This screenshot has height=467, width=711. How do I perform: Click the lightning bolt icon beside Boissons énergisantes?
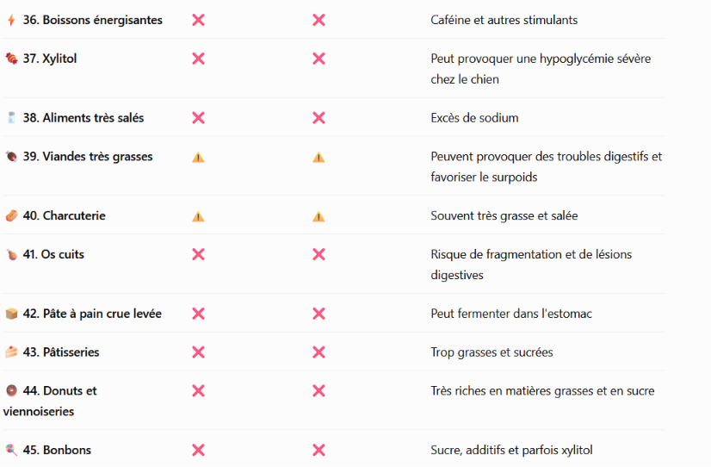pos(11,20)
